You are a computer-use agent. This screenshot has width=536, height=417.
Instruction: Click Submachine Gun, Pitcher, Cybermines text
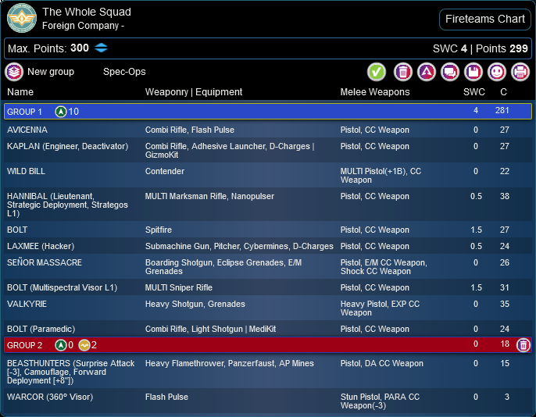(239, 246)
